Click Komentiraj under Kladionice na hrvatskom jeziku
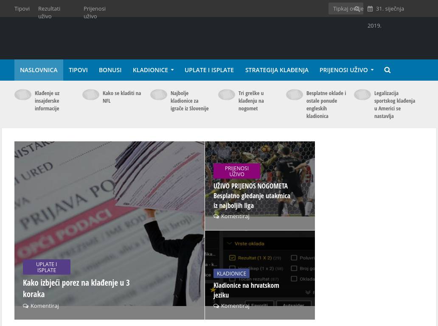The width and height of the screenshot is (438, 326). point(235,306)
